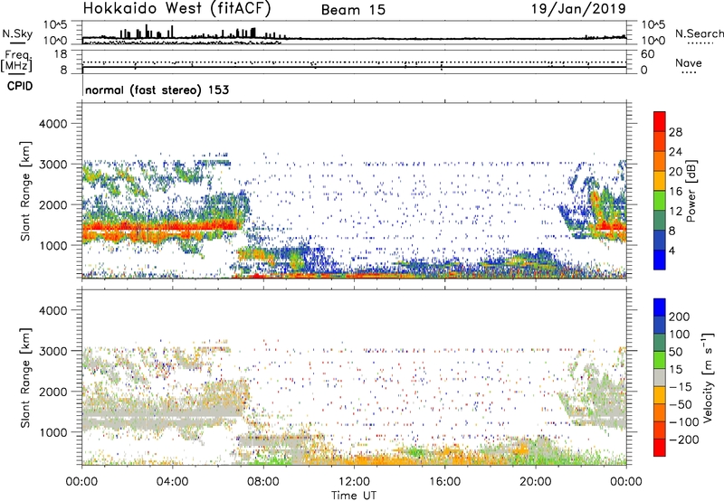This screenshot has width=724, height=501.
Task: Click the 'N.Search' legend label
Action: [x=700, y=33]
